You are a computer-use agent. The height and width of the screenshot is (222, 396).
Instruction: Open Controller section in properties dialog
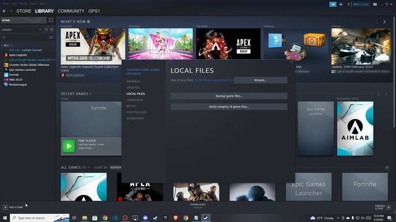coord(136,112)
